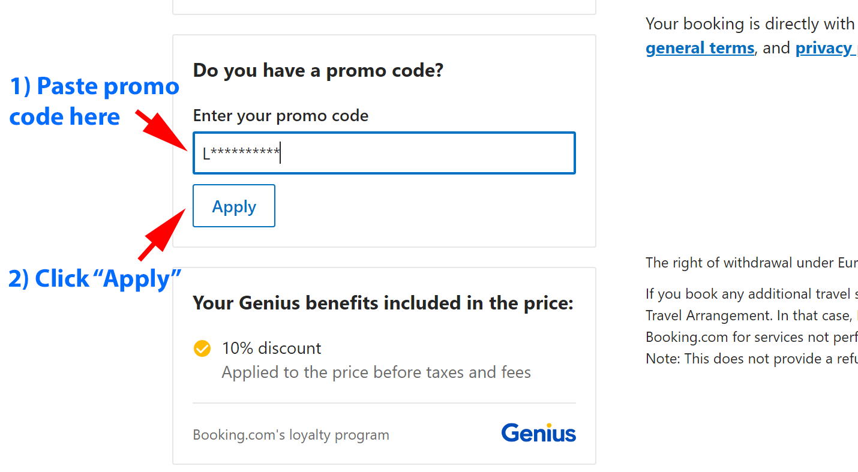Select the 10% discount benefit entry
The width and height of the screenshot is (858, 472).
tap(271, 348)
